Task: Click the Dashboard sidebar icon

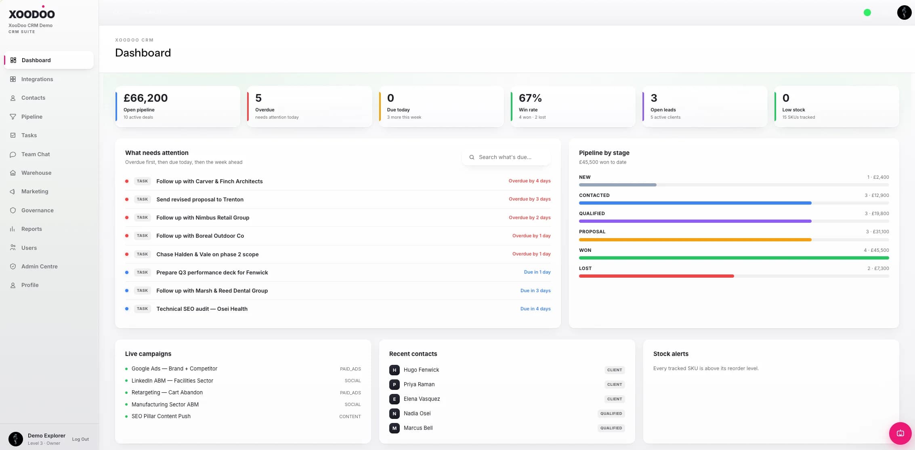Action: click(13, 60)
